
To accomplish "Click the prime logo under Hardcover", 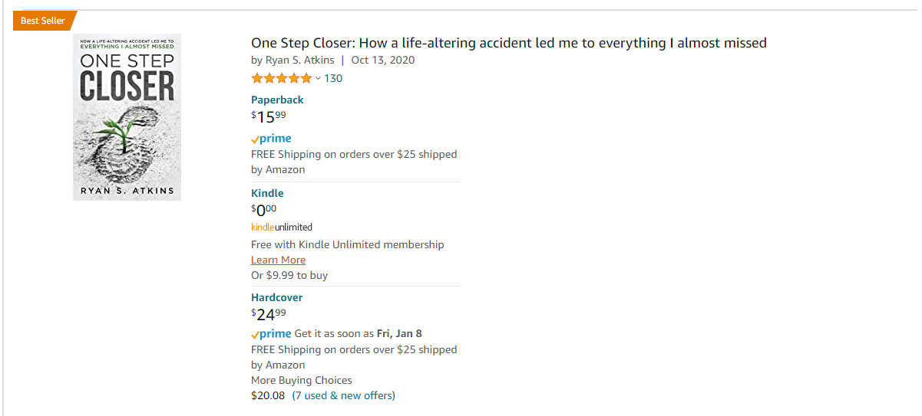I will (271, 334).
